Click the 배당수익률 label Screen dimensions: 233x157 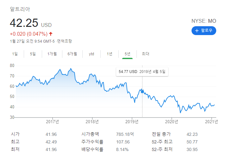[x=92, y=149]
